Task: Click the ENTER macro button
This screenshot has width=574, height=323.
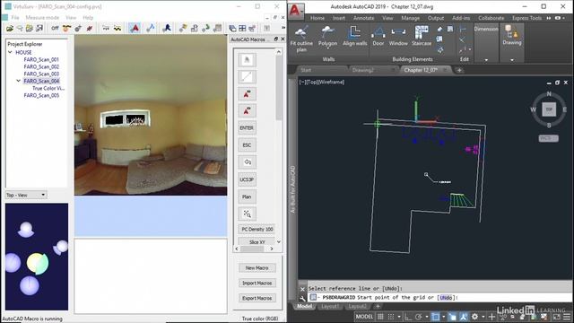Action: point(247,127)
